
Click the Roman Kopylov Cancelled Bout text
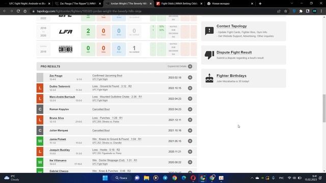(x=101, y=109)
